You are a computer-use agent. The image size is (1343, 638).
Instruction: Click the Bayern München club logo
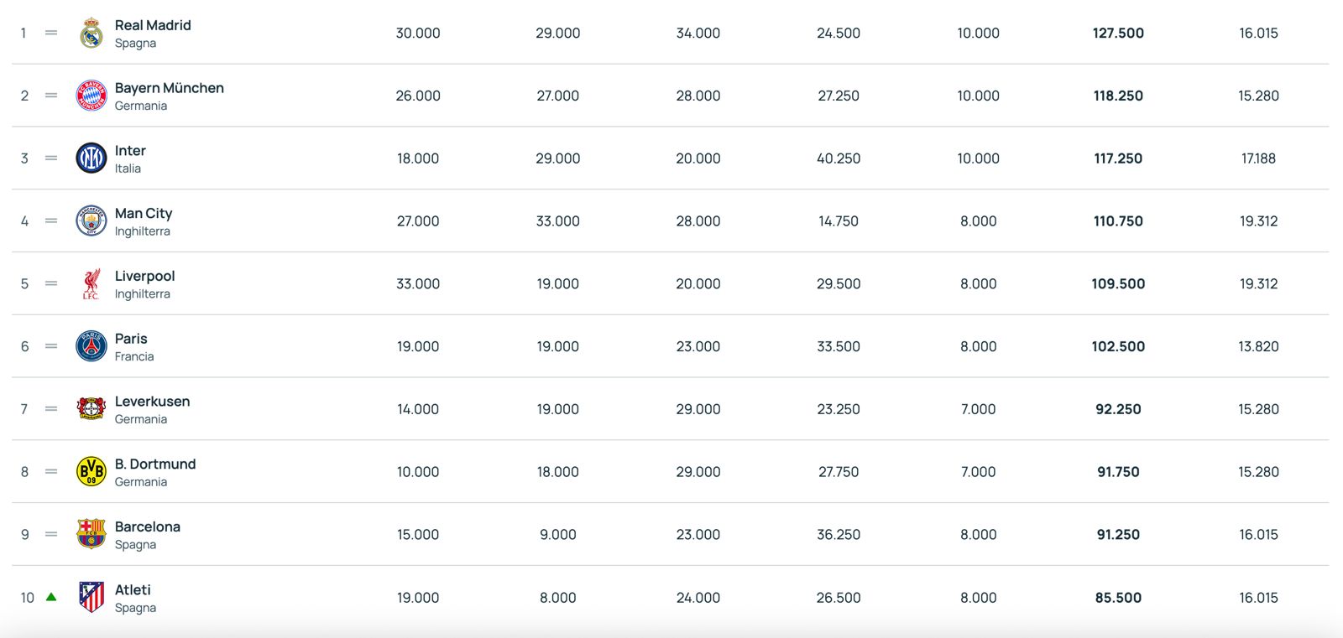tap(91, 96)
